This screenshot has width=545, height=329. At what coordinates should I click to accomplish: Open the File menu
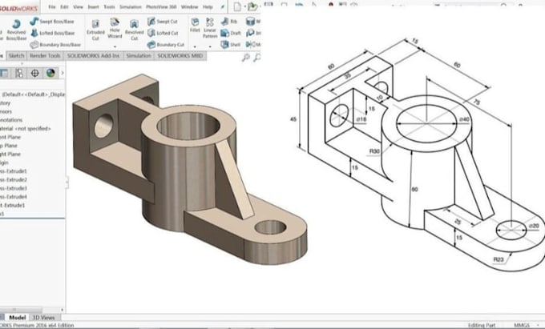tap(52, 7)
